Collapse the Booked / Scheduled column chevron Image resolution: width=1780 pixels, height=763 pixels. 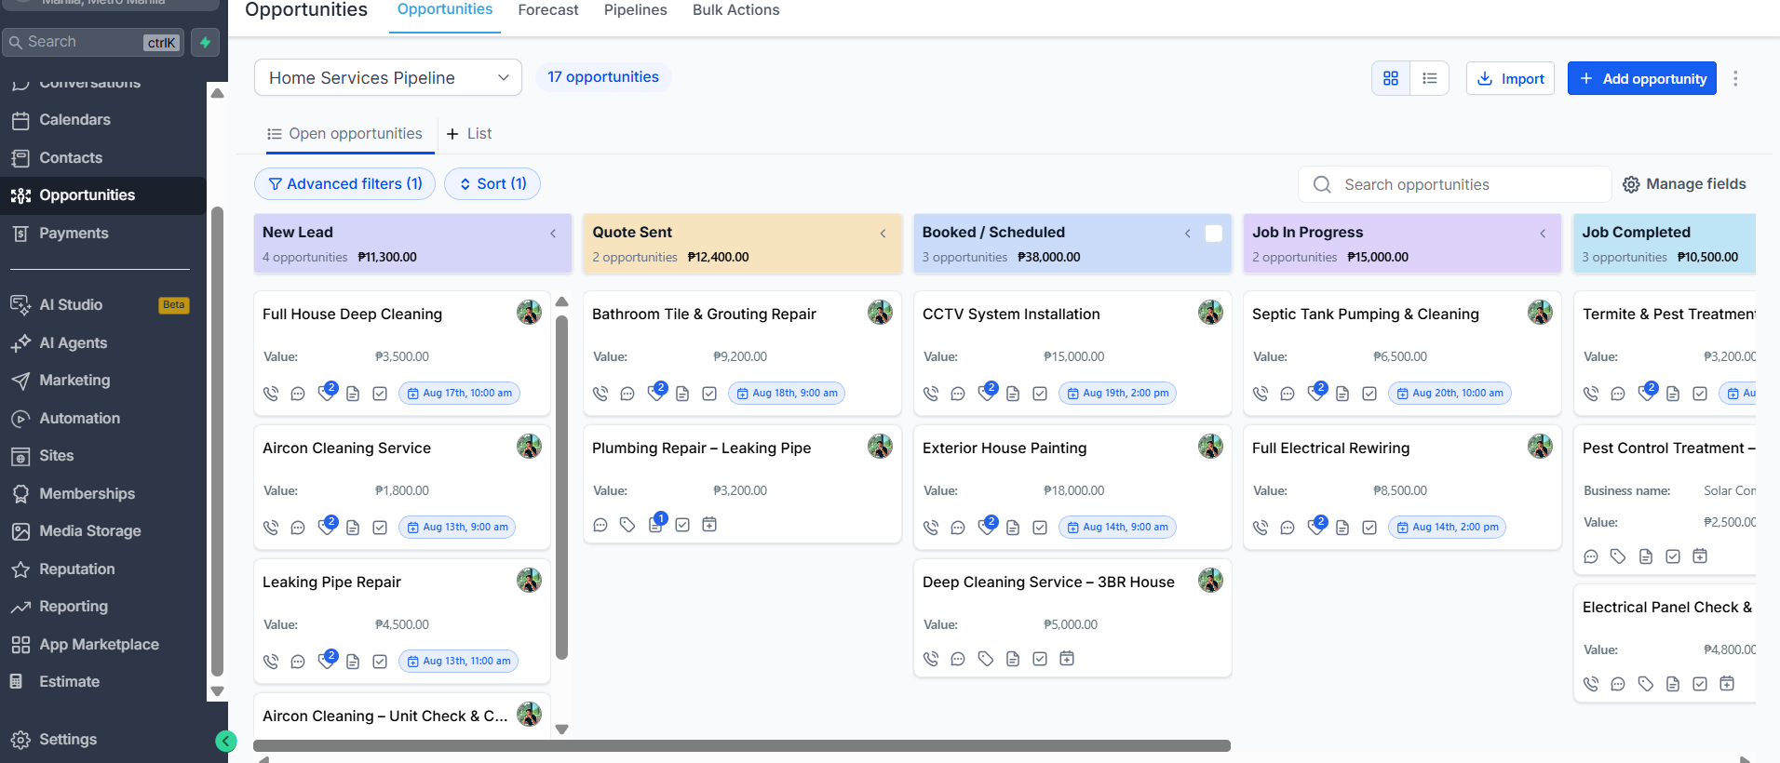(1188, 234)
